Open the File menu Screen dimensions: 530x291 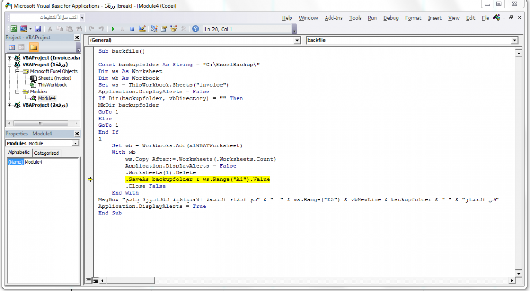tap(485, 18)
